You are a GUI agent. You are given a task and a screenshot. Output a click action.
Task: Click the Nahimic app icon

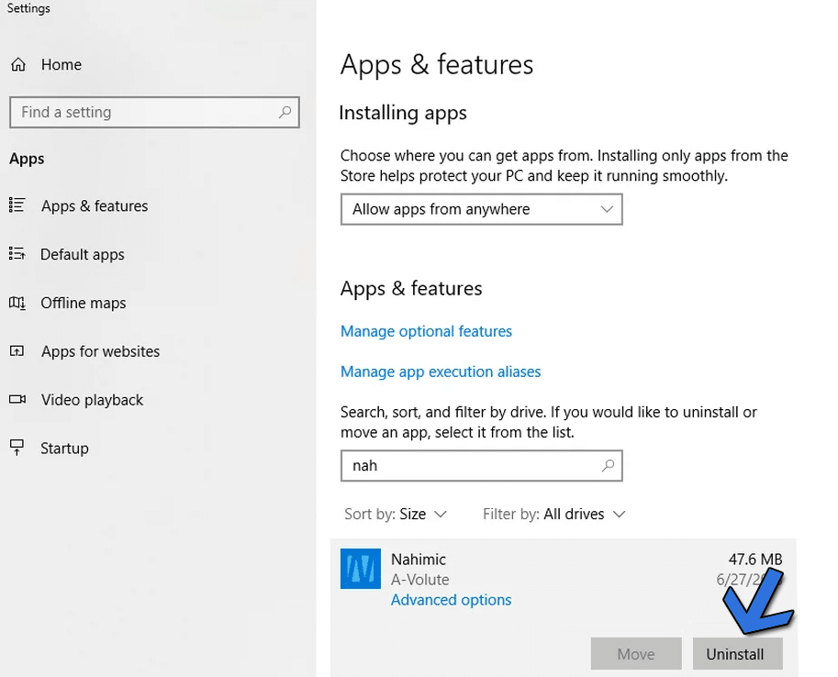[x=361, y=569]
